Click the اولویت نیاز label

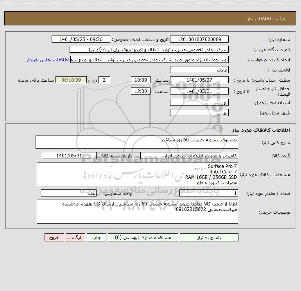279,70
